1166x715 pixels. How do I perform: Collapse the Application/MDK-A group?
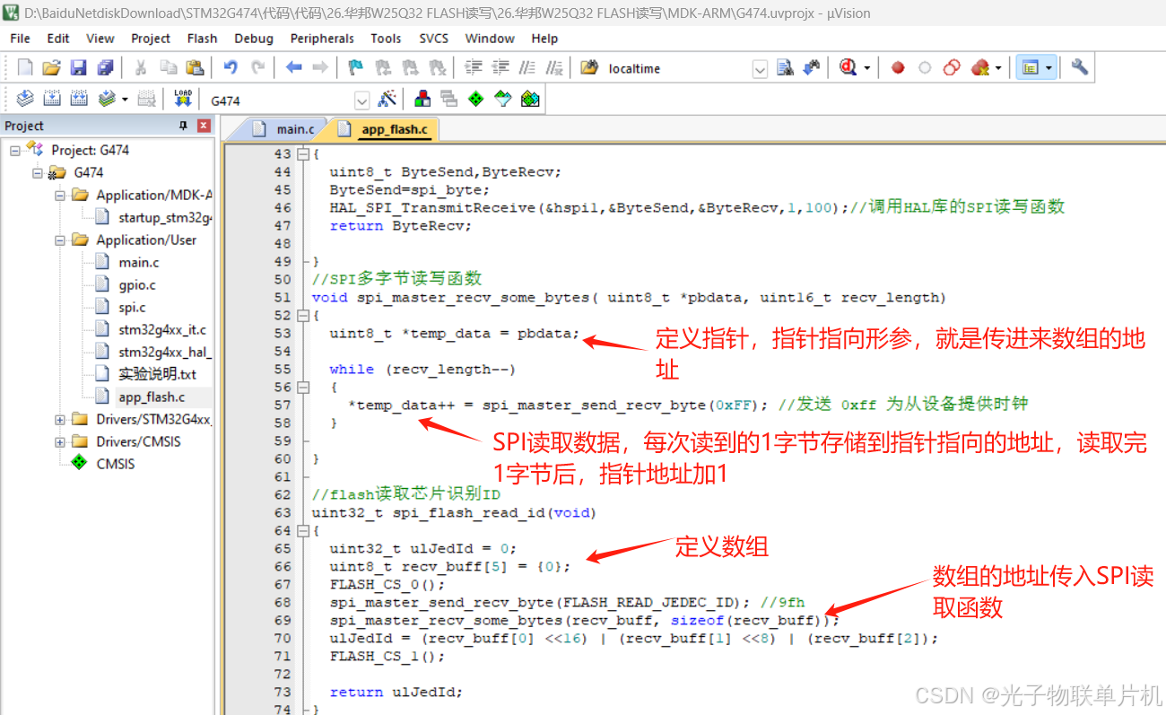pos(60,196)
